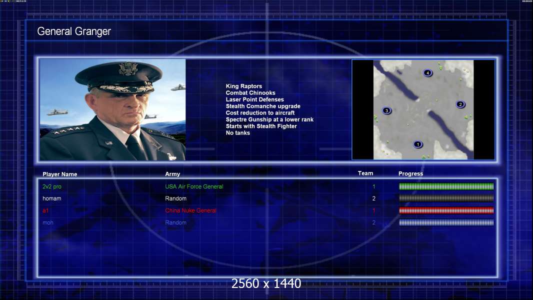Click Spectre Gunship at a lower rank

pyautogui.click(x=269, y=119)
